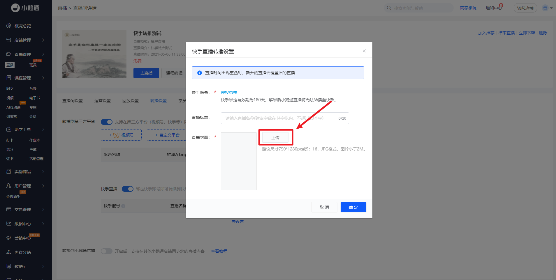Click the 实物商品 bag icon
The width and height of the screenshot is (556, 280).
9,171
